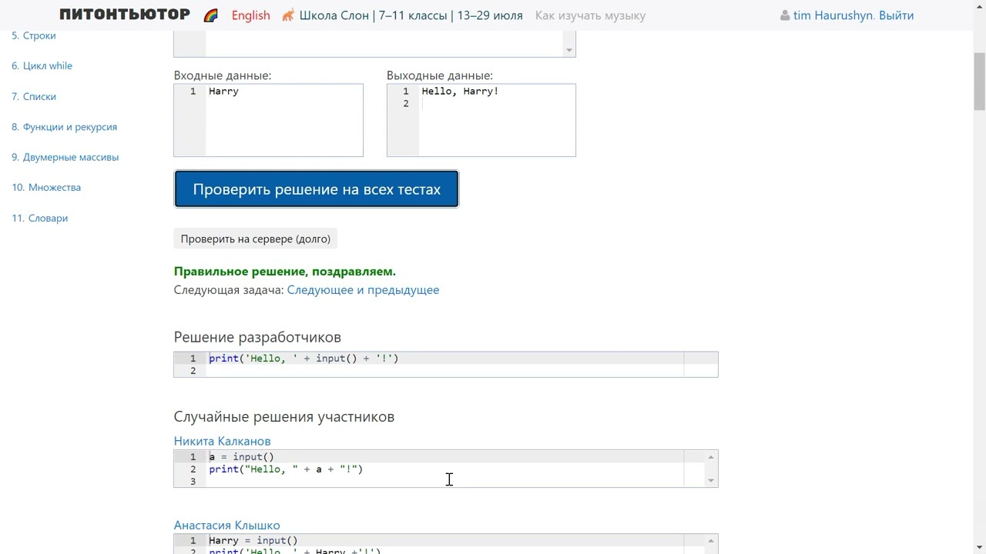Click 'Случайные решения участников' heading
986x554 pixels.
[x=284, y=416]
